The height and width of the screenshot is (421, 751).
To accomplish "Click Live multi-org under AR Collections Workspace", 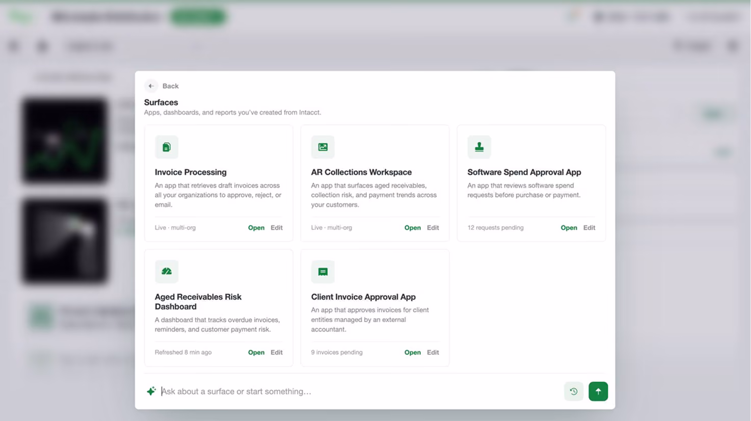I will tap(332, 228).
